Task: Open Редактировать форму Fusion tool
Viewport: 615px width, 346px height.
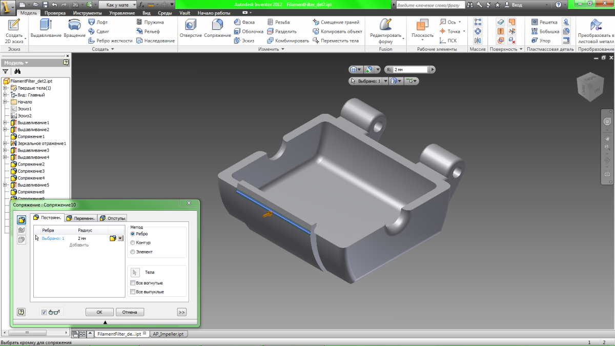Action: pyautogui.click(x=385, y=28)
